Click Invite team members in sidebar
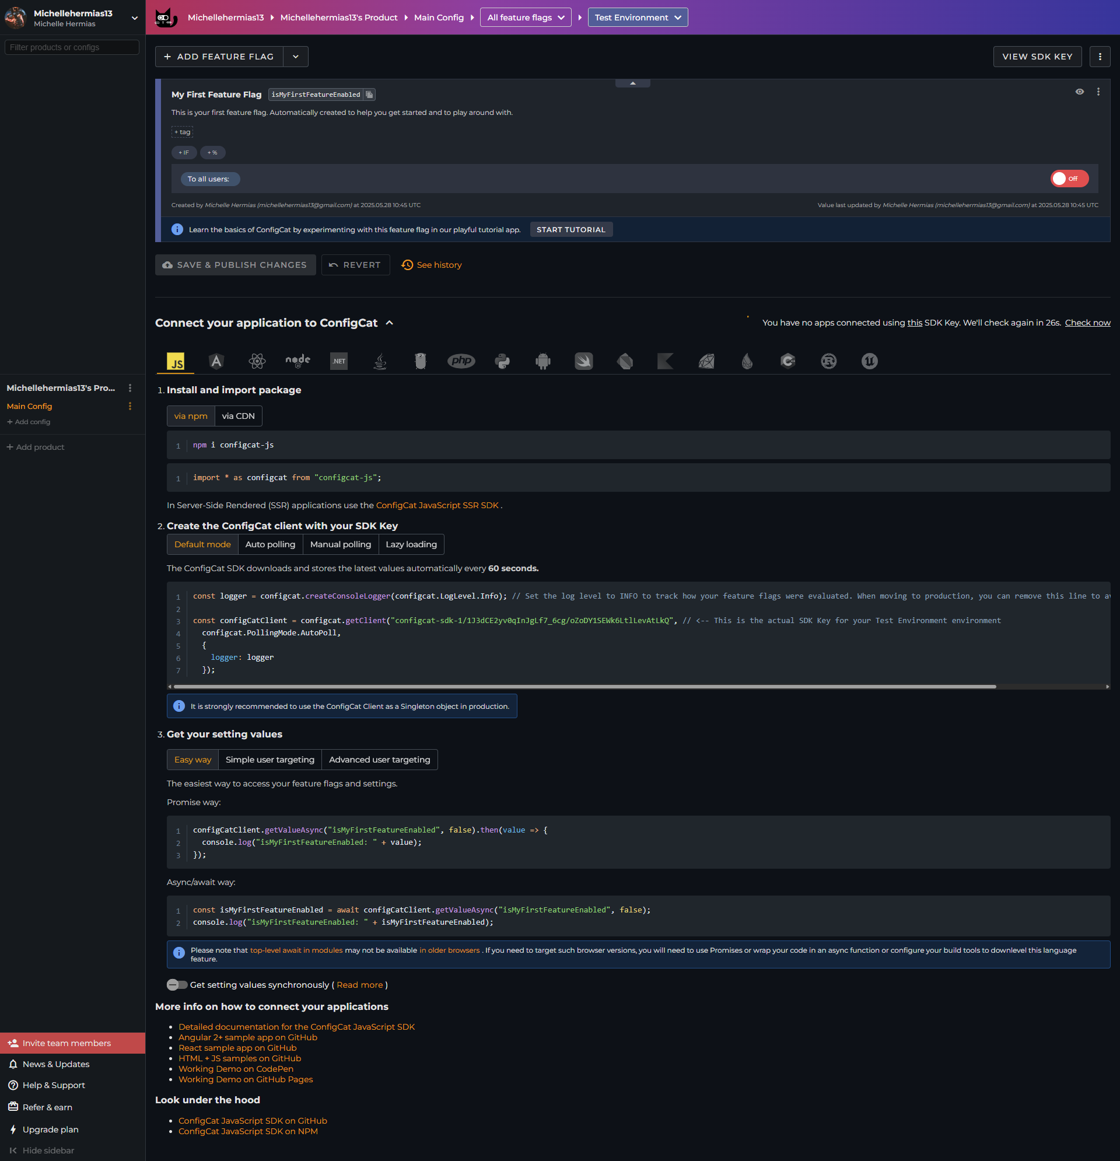The height and width of the screenshot is (1161, 1120). 72,1043
